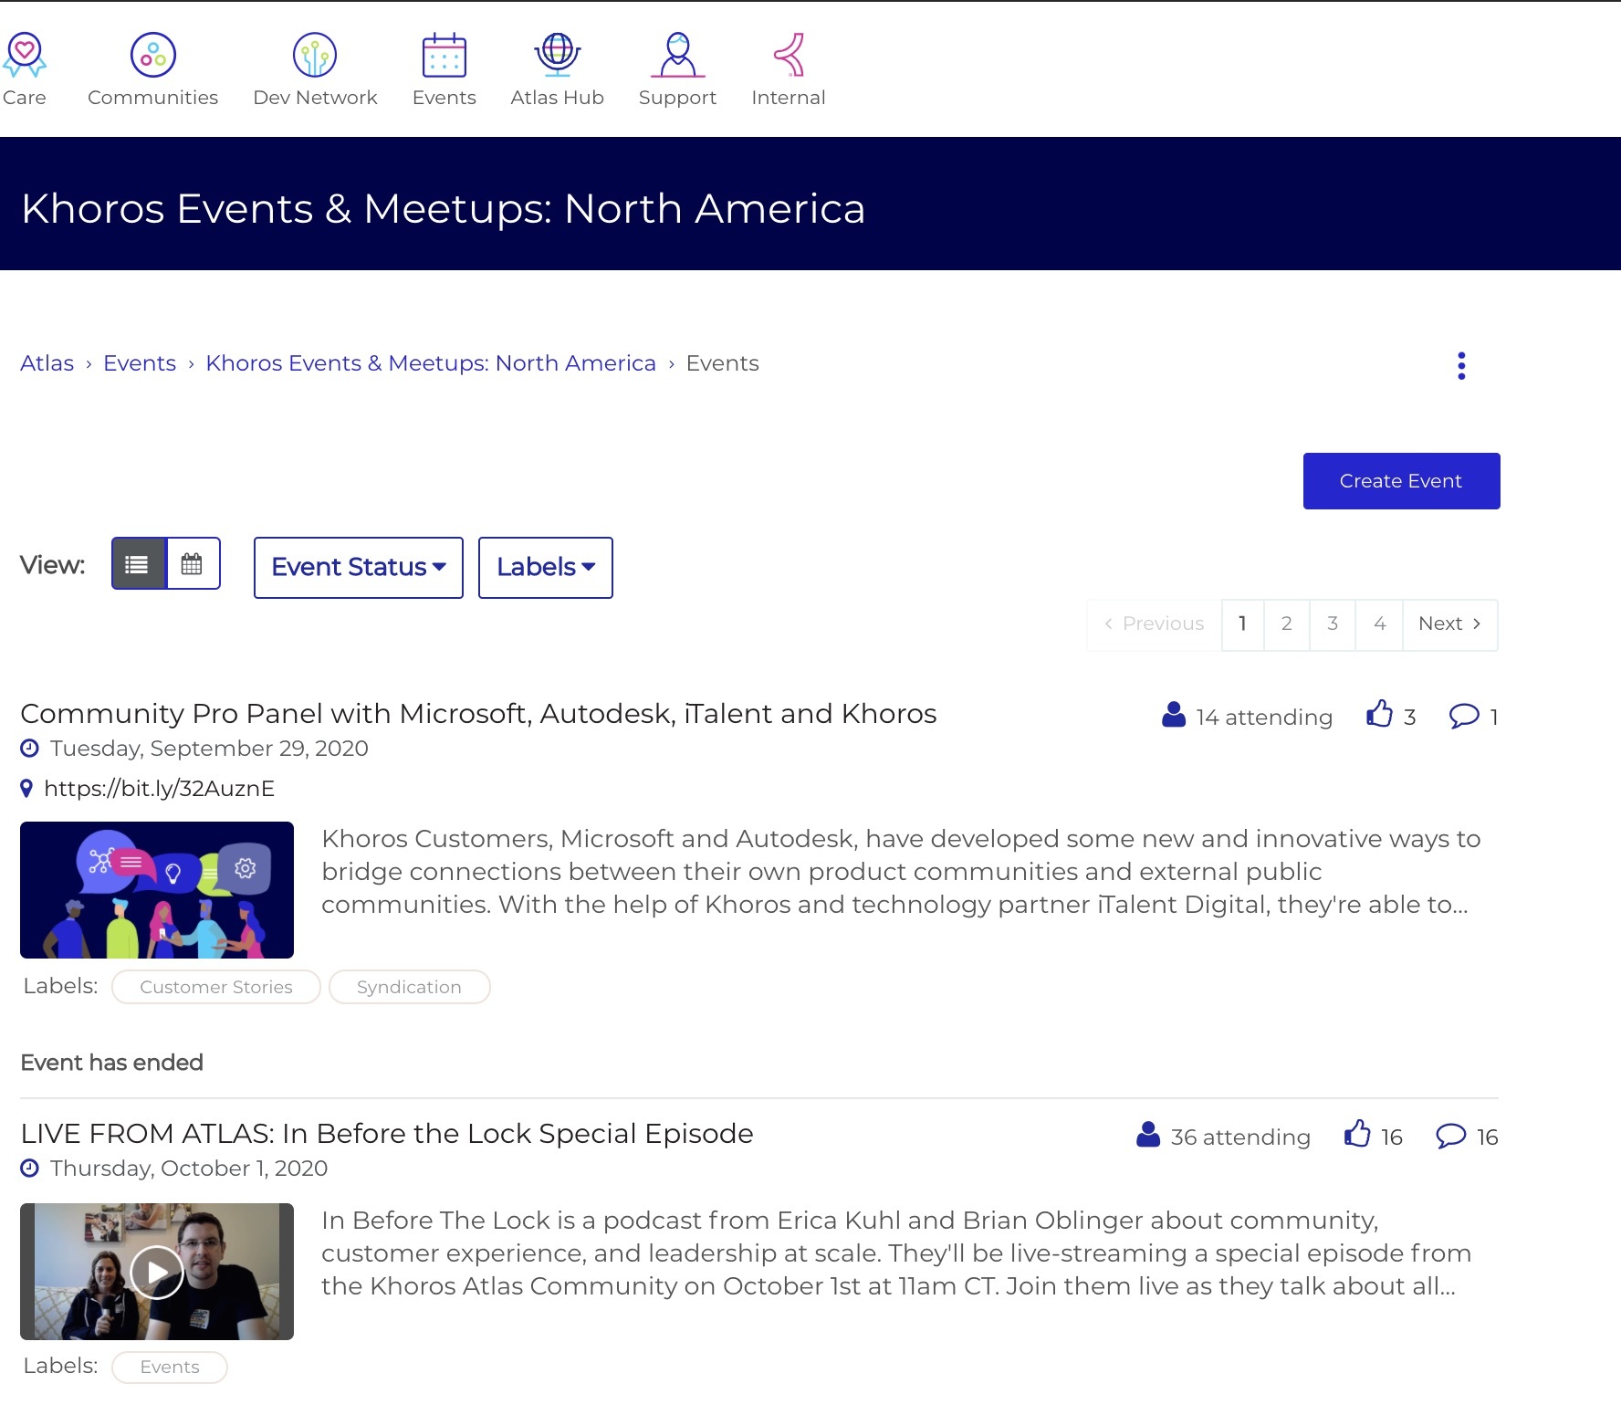Click the clock icon beside September 29 date
Viewport: 1621px width, 1415px height.
(30, 749)
